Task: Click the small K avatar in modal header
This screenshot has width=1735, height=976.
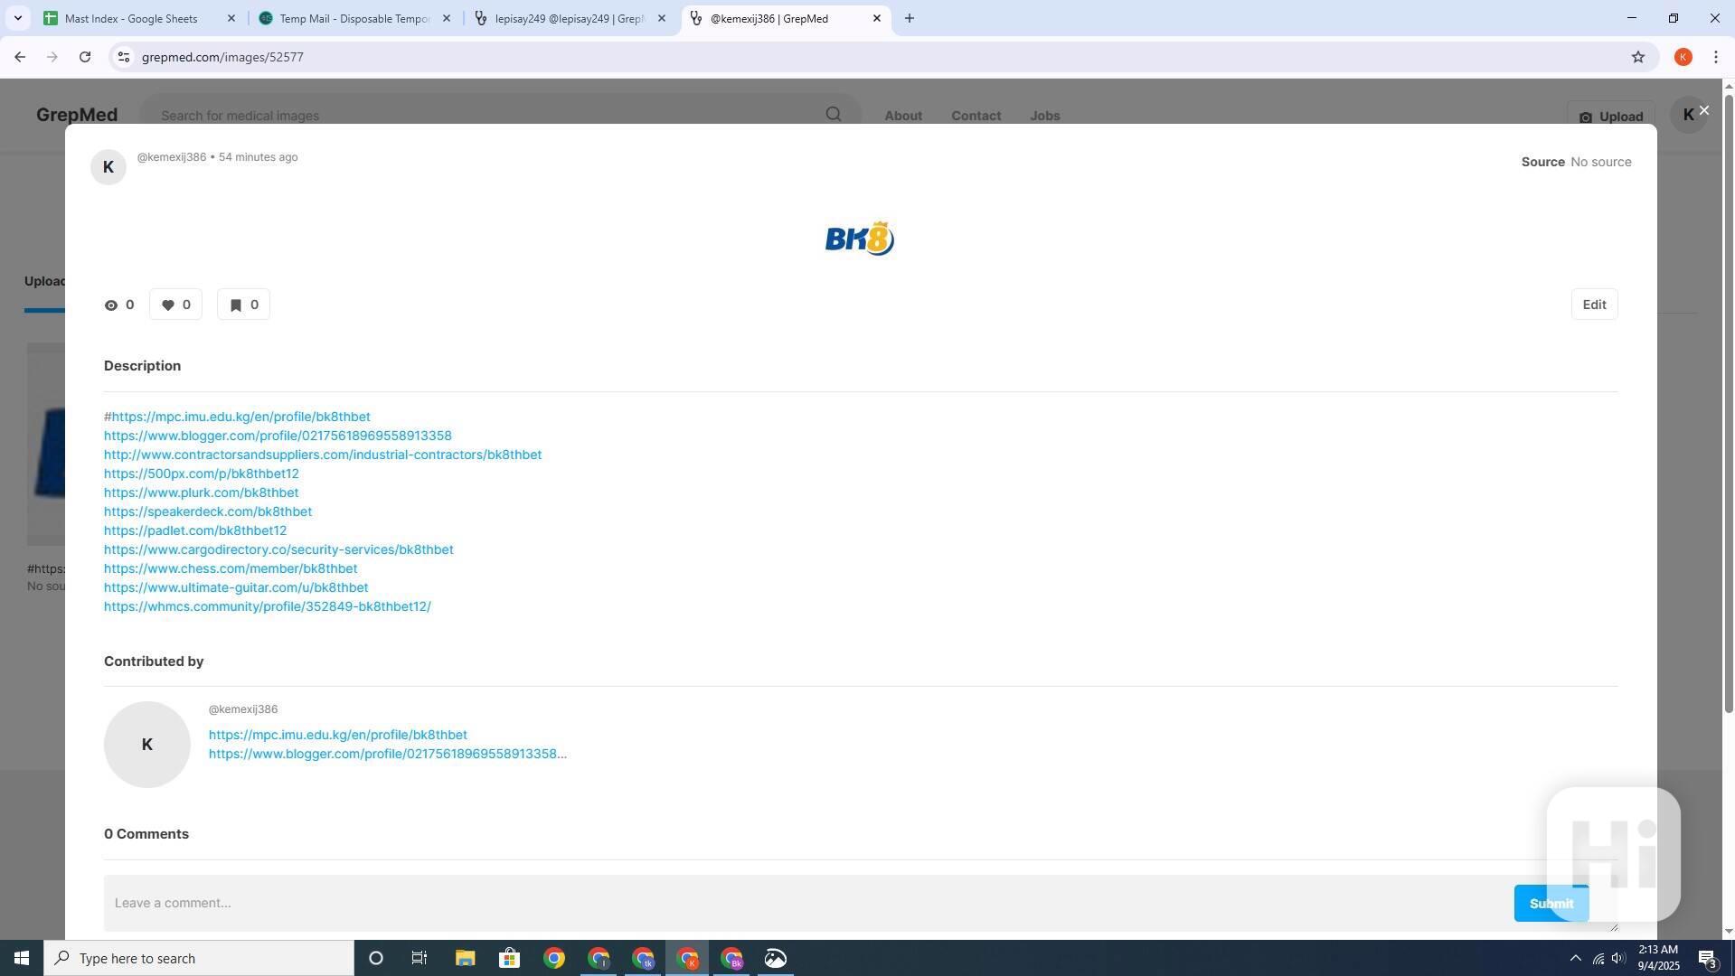Action: (108, 167)
